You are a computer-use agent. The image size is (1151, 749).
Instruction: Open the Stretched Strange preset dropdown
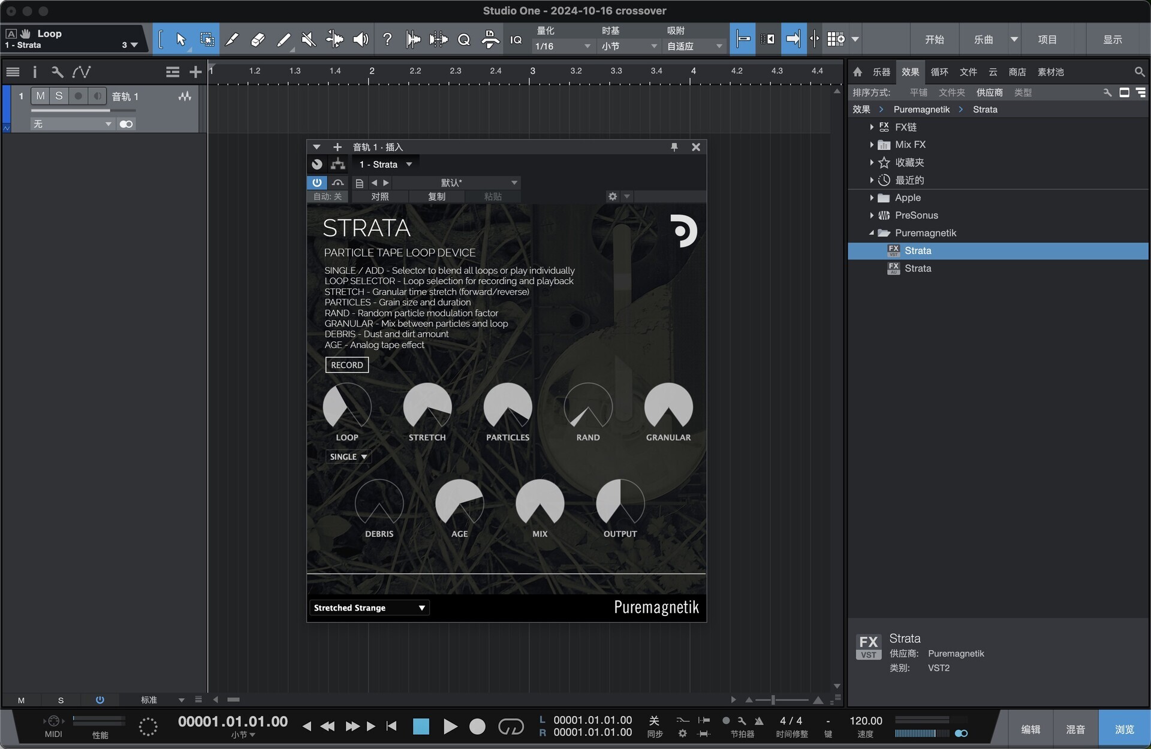pos(369,608)
